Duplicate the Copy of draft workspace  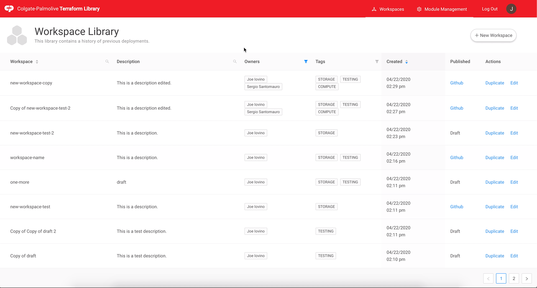pos(495,256)
